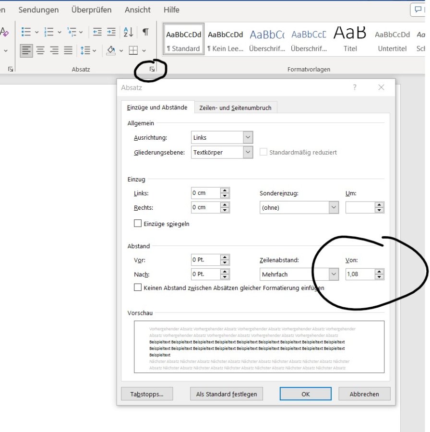Open Absatz dialog launcher in ribbon
Screen dimensions: 430x432
[x=152, y=70]
